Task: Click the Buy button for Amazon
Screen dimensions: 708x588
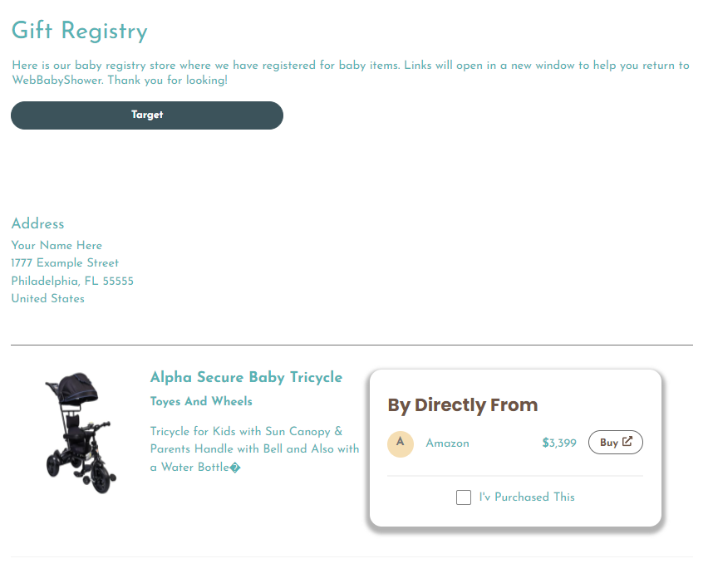Action: pos(615,443)
